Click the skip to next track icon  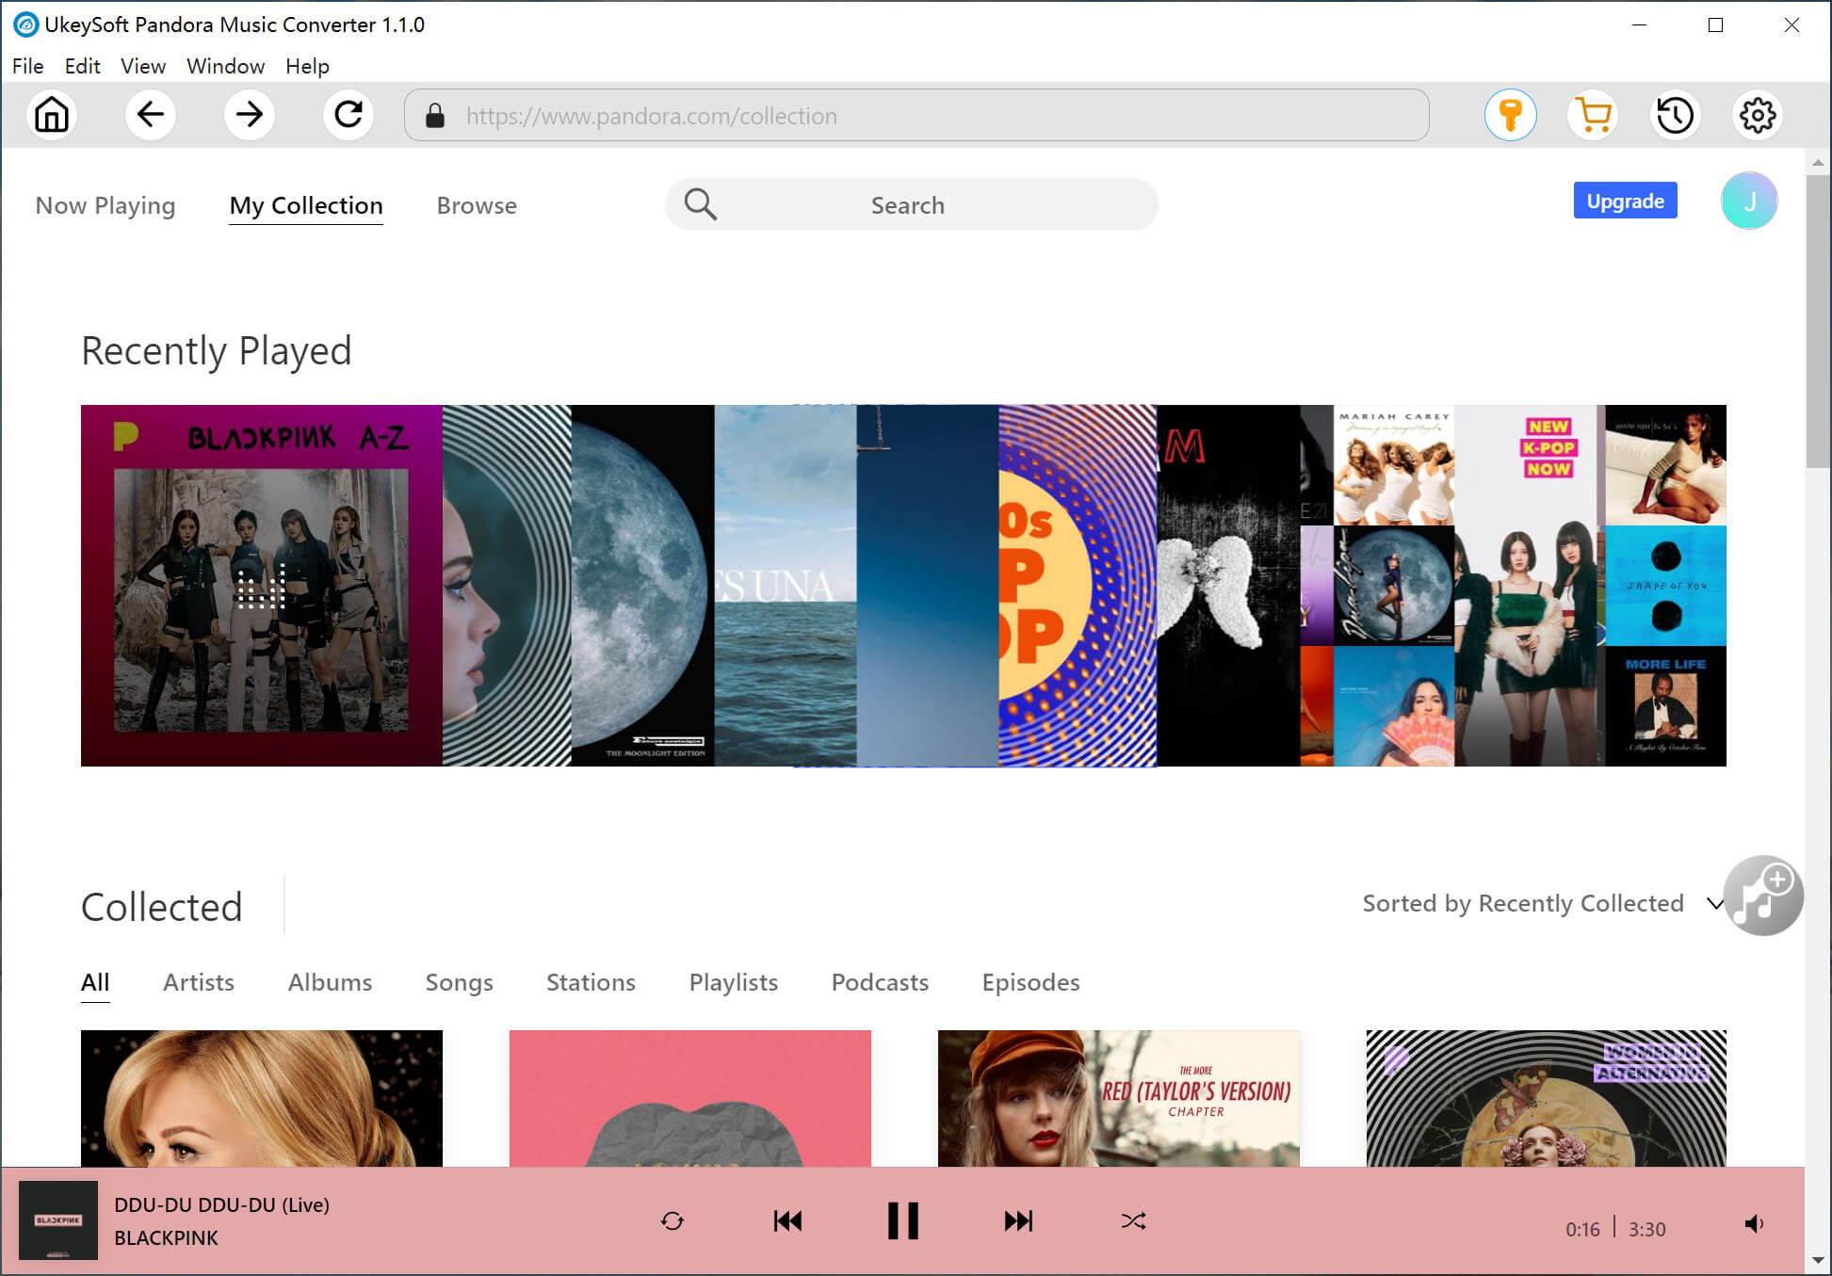click(1017, 1221)
